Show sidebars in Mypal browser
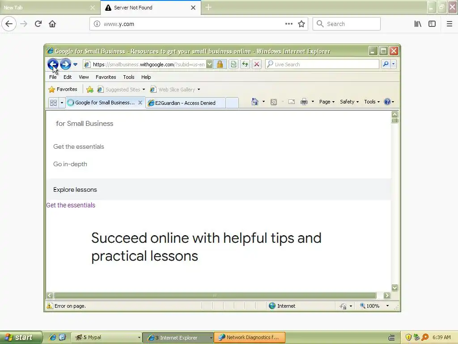458x344 pixels. [x=432, y=24]
